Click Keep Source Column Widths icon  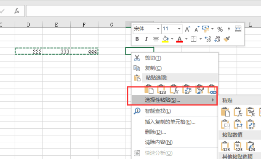tap(238, 124)
